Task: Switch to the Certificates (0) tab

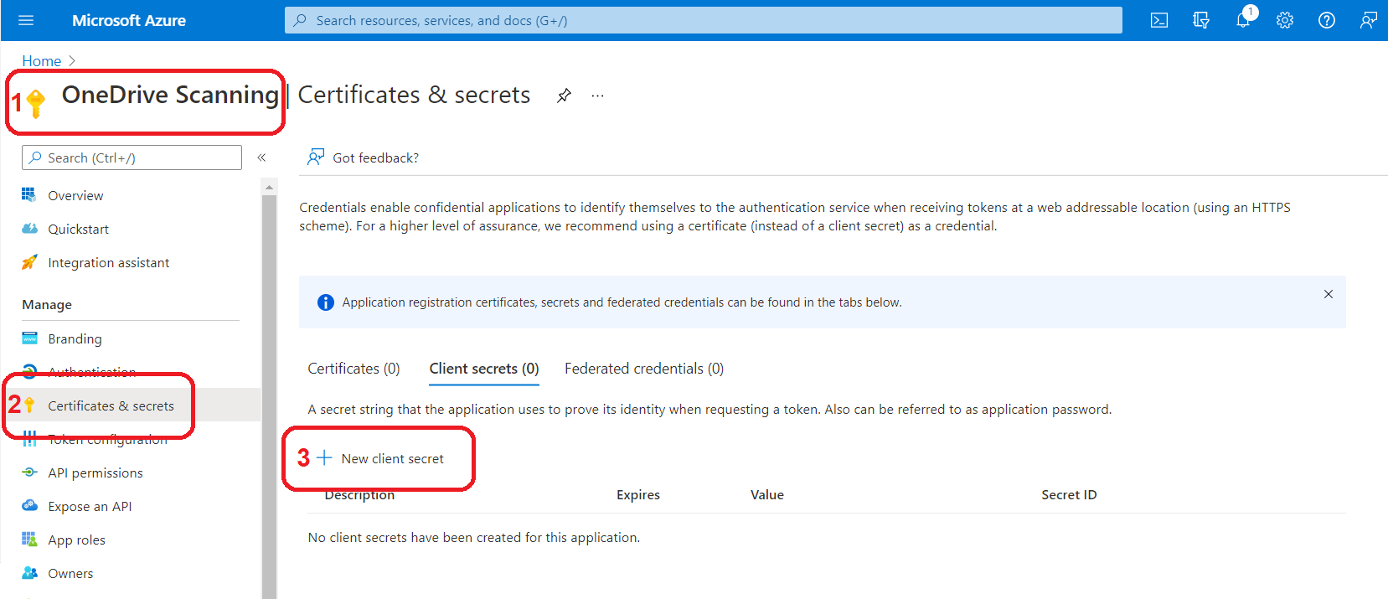Action: pos(353,369)
